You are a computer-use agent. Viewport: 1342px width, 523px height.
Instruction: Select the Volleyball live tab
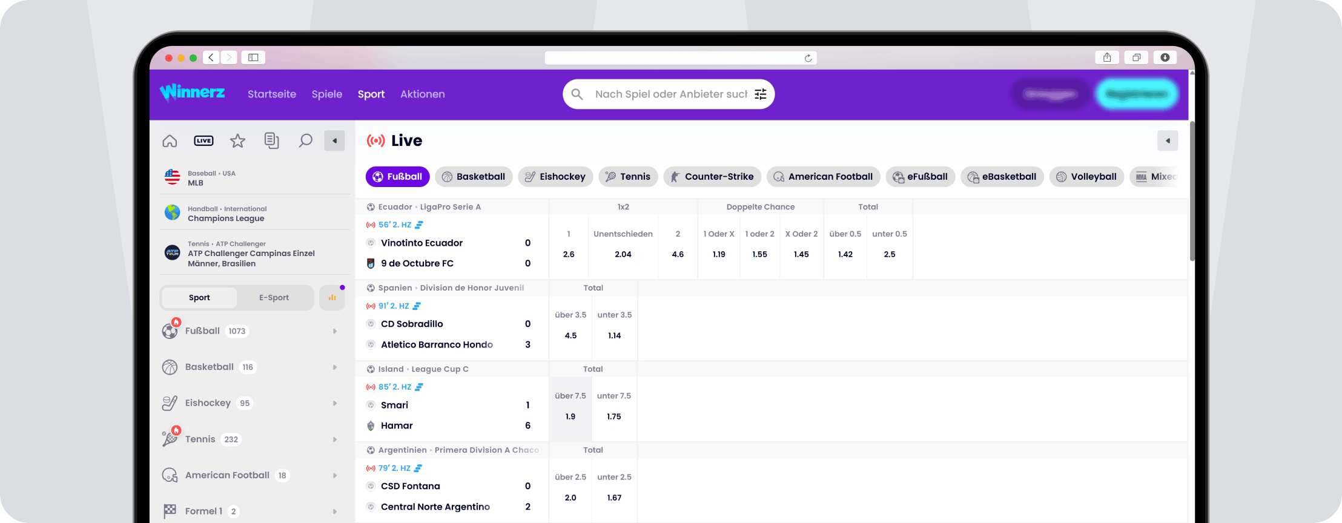click(1086, 177)
